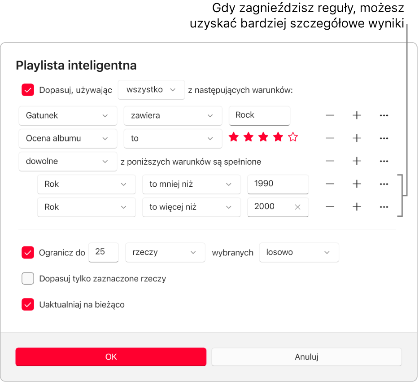Add a rule after the Gatunek row
Image resolution: width=419 pixels, height=382 pixels.
coord(357,115)
